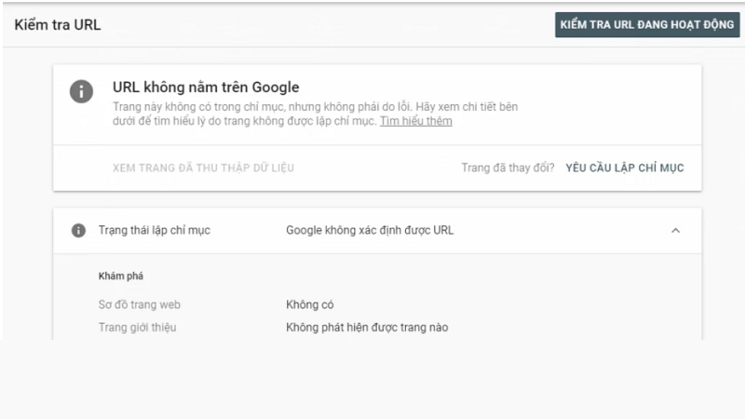Image resolution: width=745 pixels, height=419 pixels.
Task: Click empty header space right of Kiểm tra URL
Action: click(326, 25)
